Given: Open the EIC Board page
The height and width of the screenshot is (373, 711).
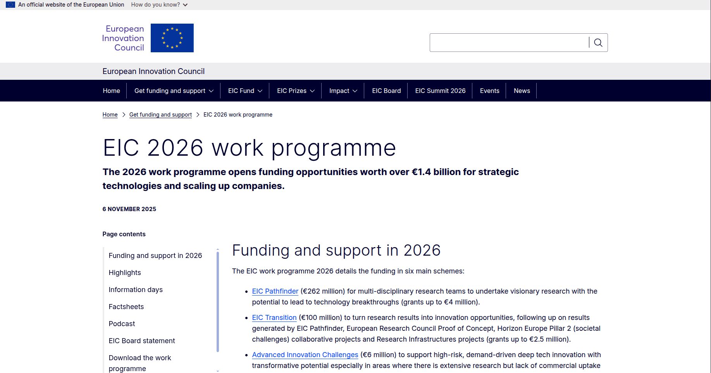Looking at the screenshot, I should [386, 91].
